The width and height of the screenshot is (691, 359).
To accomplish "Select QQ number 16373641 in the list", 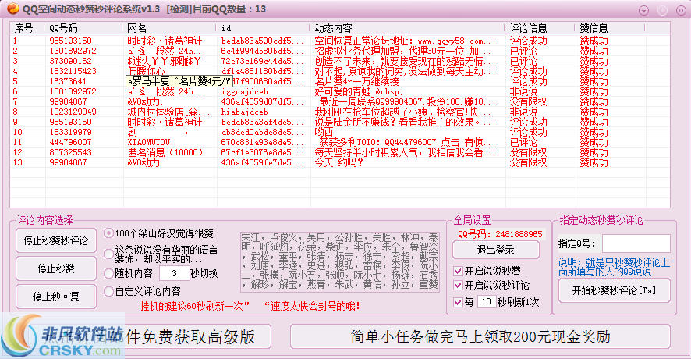I will [68, 81].
